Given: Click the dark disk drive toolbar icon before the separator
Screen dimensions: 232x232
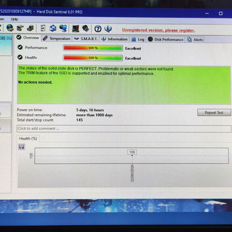Looking at the screenshot, I should tap(30, 28).
